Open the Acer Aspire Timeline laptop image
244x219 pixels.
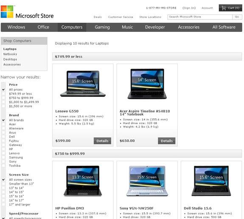click(147, 84)
